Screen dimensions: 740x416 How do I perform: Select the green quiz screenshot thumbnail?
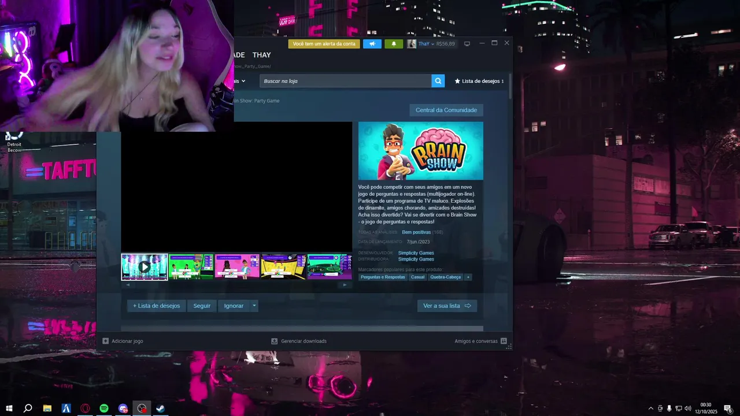click(191, 267)
